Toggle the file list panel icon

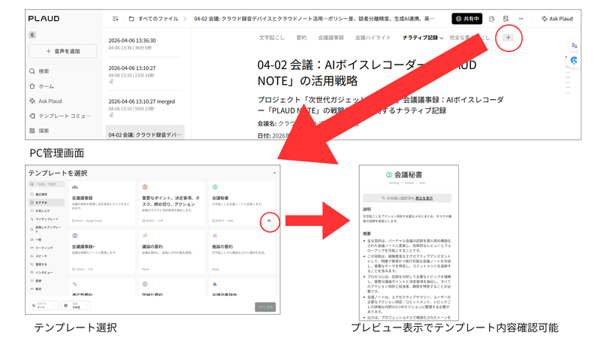tap(115, 18)
